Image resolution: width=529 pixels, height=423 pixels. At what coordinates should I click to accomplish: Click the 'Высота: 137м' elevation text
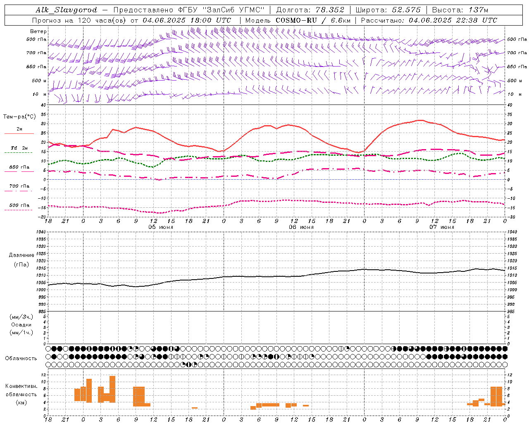pyautogui.click(x=460, y=10)
